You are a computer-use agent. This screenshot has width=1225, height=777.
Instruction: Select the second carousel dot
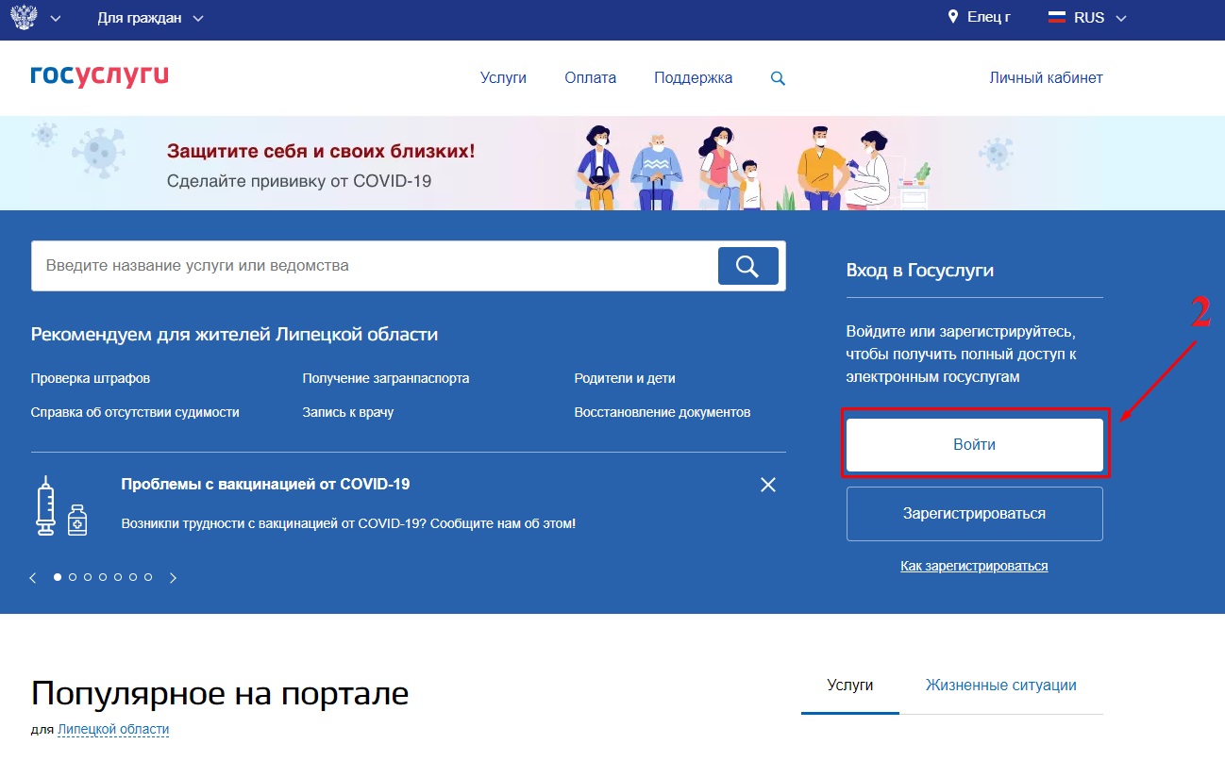click(x=73, y=577)
